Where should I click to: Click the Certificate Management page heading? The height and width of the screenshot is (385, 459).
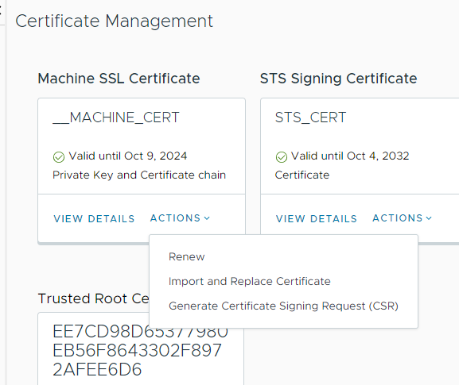115,21
